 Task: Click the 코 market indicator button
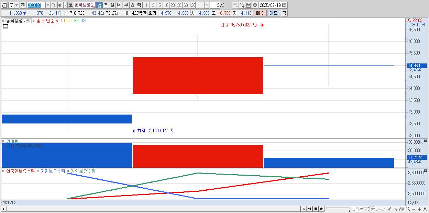pos(70,5)
